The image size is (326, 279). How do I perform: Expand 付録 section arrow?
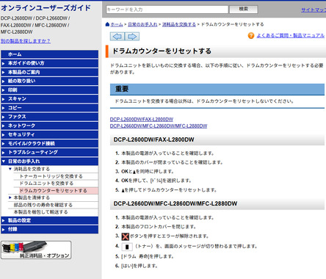pos(4,230)
